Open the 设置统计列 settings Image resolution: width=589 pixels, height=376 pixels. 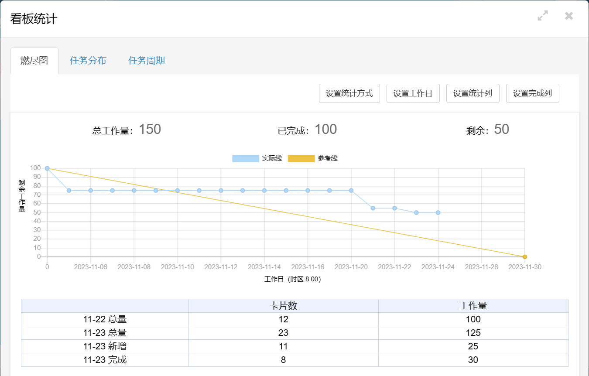click(473, 93)
